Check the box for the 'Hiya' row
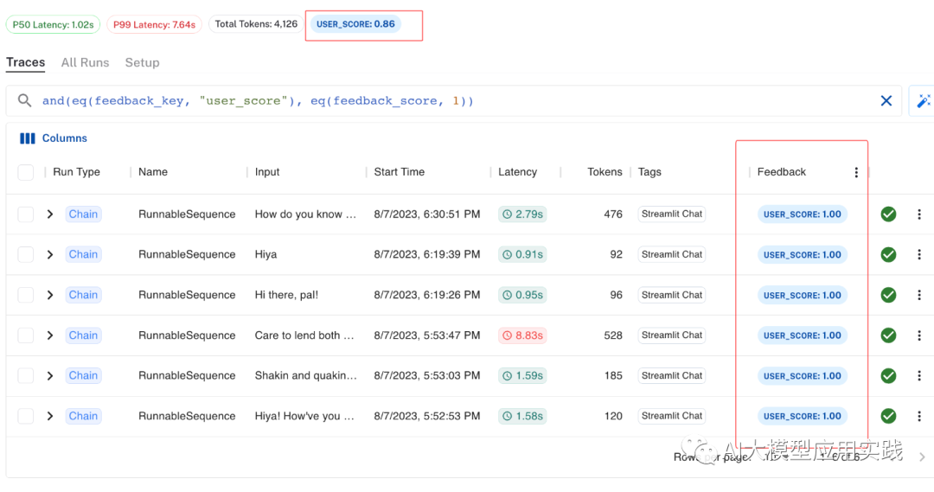 pyautogui.click(x=26, y=254)
